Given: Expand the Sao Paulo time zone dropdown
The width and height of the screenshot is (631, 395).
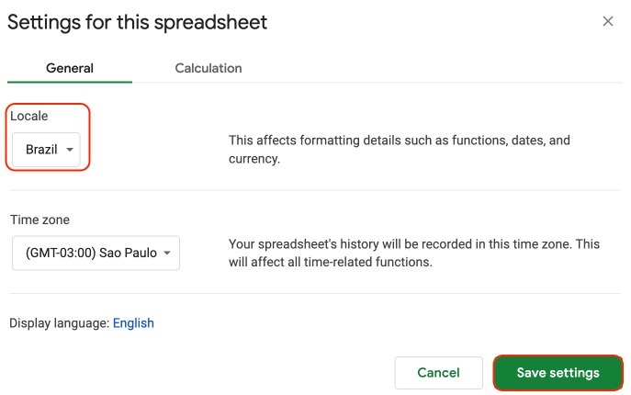Looking at the screenshot, I should [96, 253].
